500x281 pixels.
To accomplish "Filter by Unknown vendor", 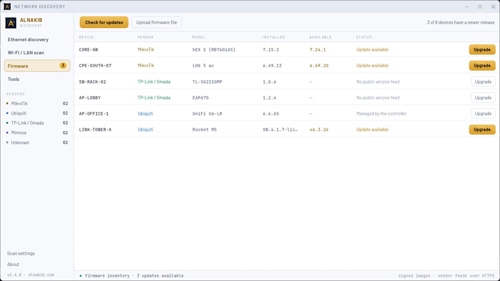I will [37, 142].
